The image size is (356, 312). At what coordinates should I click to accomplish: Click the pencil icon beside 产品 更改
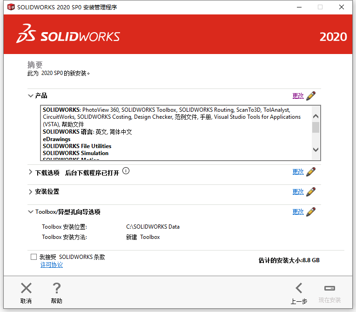pos(311,96)
